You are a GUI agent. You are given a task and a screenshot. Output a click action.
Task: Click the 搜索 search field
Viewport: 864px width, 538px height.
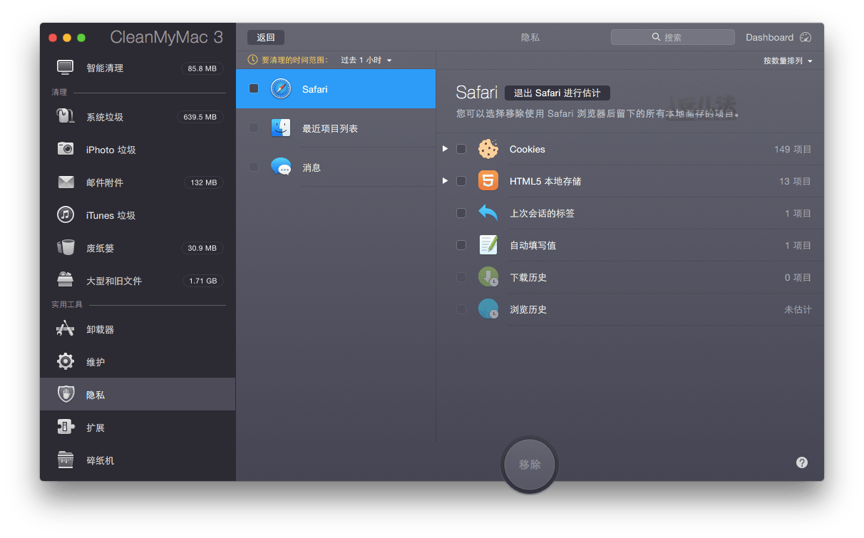[x=673, y=37]
